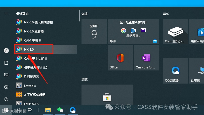Open the user account icon
Image resolution: width=204 pixels, height=115 pixels.
coord(6,51)
